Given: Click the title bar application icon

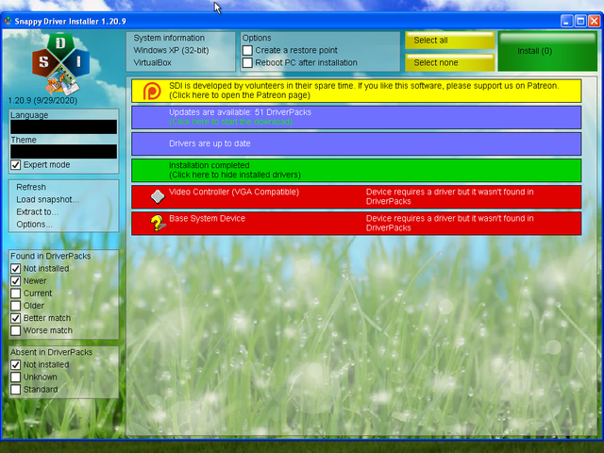Looking at the screenshot, I should (x=8, y=20).
